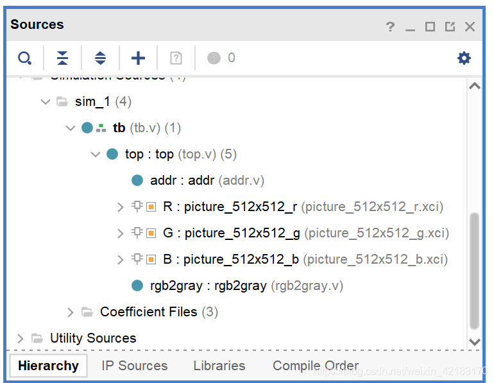
Task: Open the Sources settings gear
Action: point(464,58)
